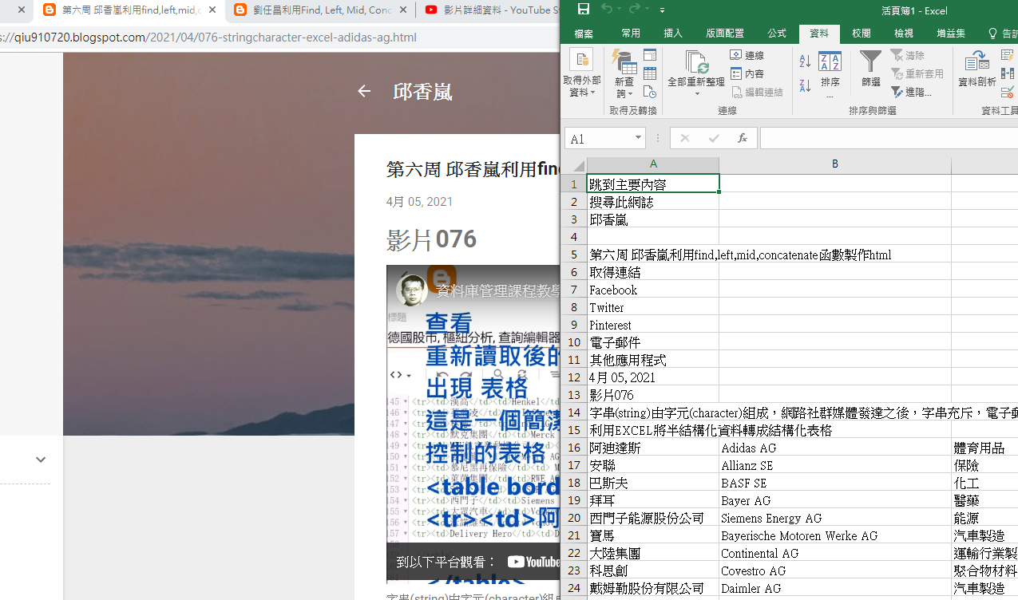Click the Undo arrow in the Excel quick access toolbar
1018x600 pixels.
pyautogui.click(x=607, y=10)
